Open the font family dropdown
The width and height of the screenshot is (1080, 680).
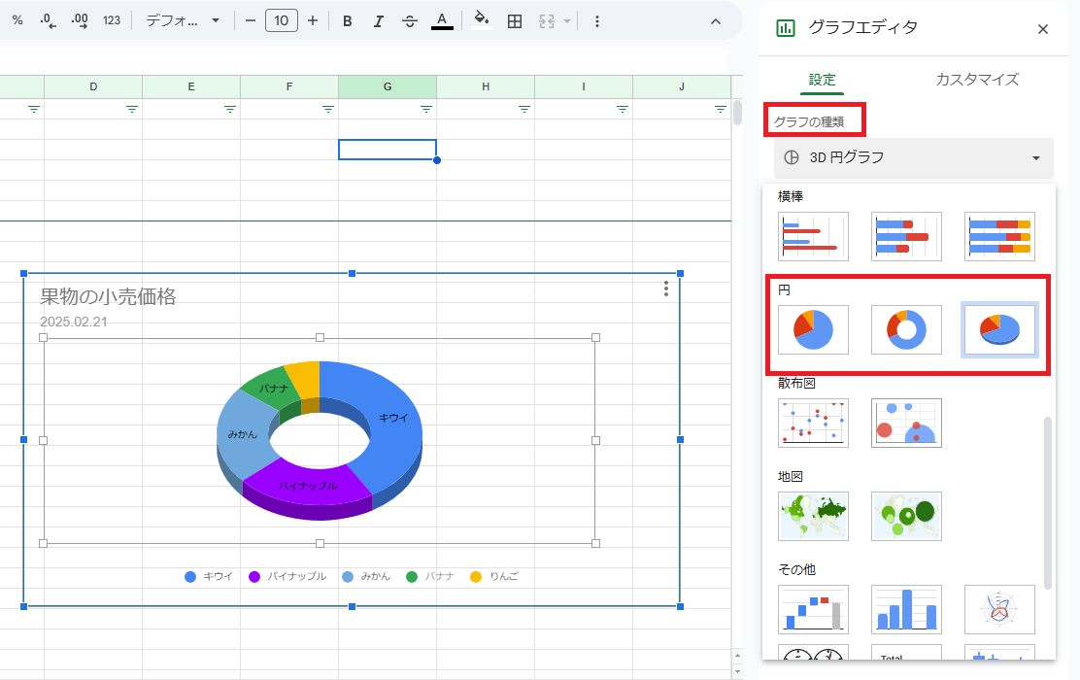[183, 20]
